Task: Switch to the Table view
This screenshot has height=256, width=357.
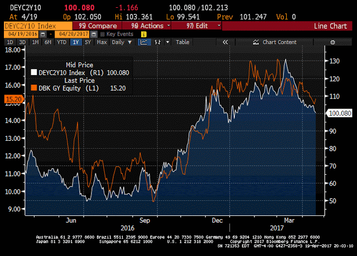Action: pos(182,42)
